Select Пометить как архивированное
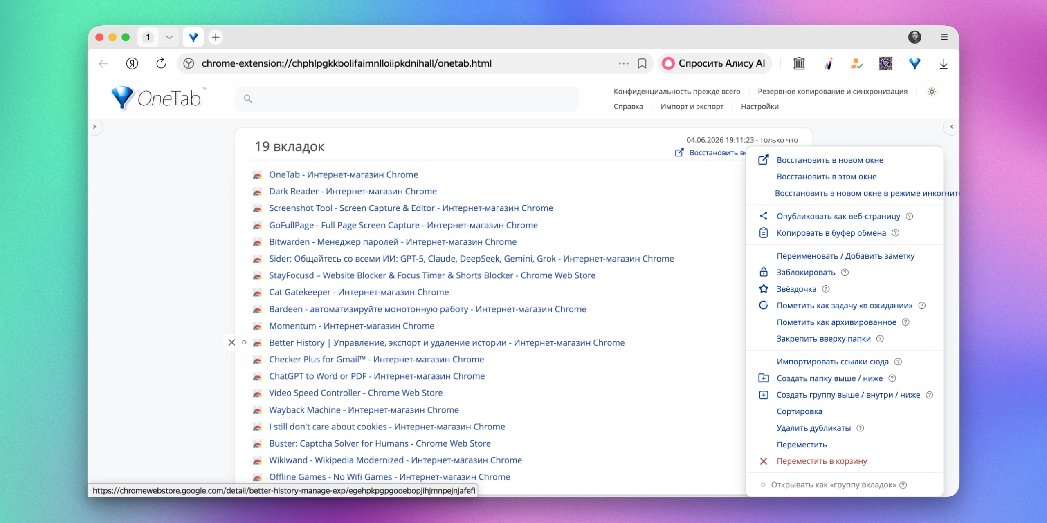1047x523 pixels. [836, 322]
